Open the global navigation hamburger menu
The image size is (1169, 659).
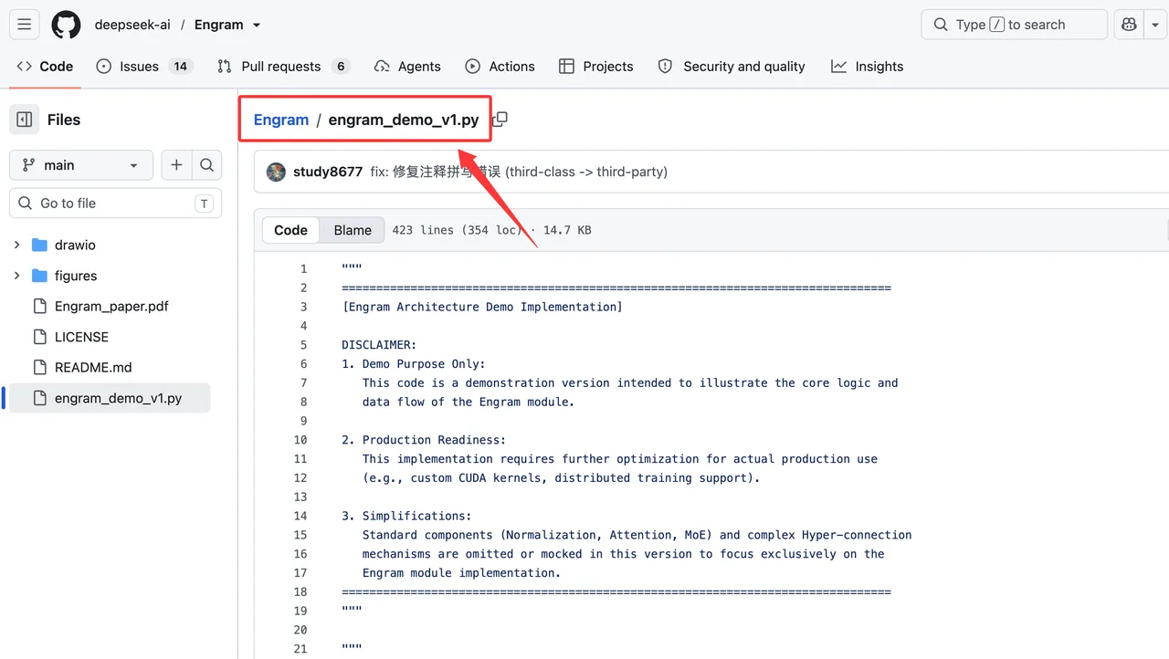click(x=25, y=25)
